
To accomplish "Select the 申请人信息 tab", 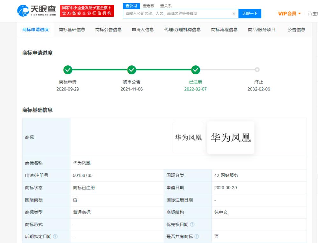I will tap(143, 30).
